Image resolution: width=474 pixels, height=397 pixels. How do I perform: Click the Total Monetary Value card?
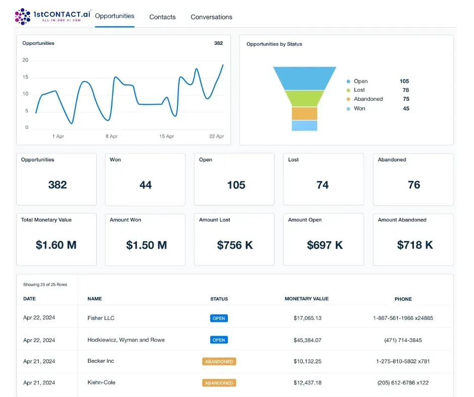pyautogui.click(x=56, y=240)
